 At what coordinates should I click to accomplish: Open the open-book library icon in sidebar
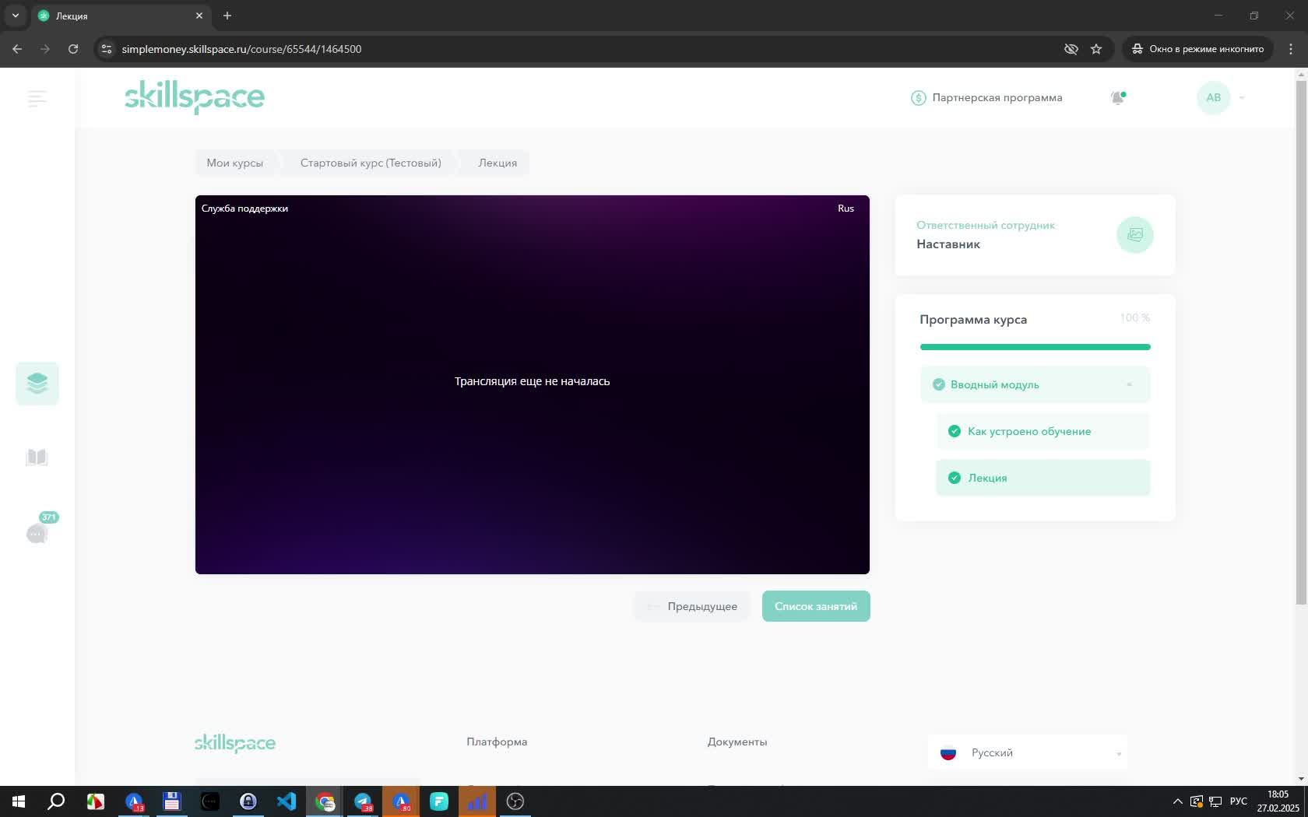37,457
